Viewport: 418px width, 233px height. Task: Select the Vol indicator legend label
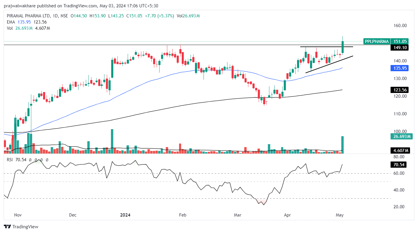pyautogui.click(x=10, y=28)
